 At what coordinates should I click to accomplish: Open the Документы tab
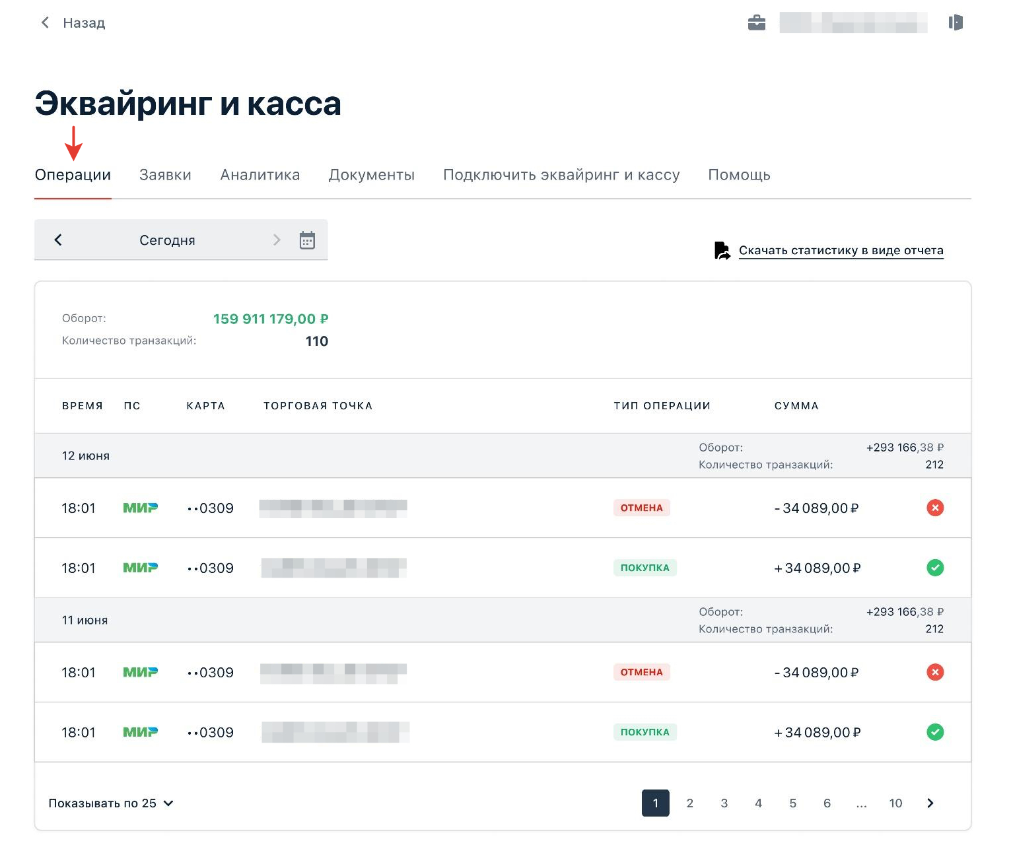click(371, 174)
